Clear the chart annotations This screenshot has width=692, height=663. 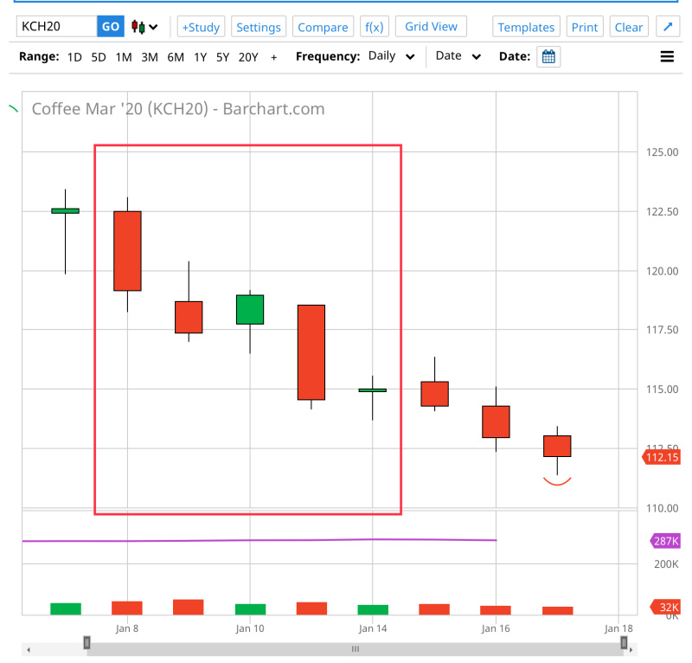(629, 27)
